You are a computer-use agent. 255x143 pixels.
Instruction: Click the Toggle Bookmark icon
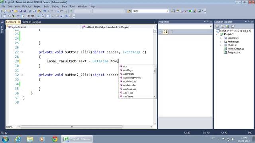48,16
